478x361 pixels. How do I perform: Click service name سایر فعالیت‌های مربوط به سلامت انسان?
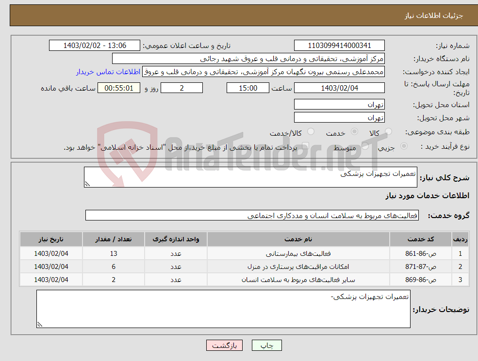(298, 280)
